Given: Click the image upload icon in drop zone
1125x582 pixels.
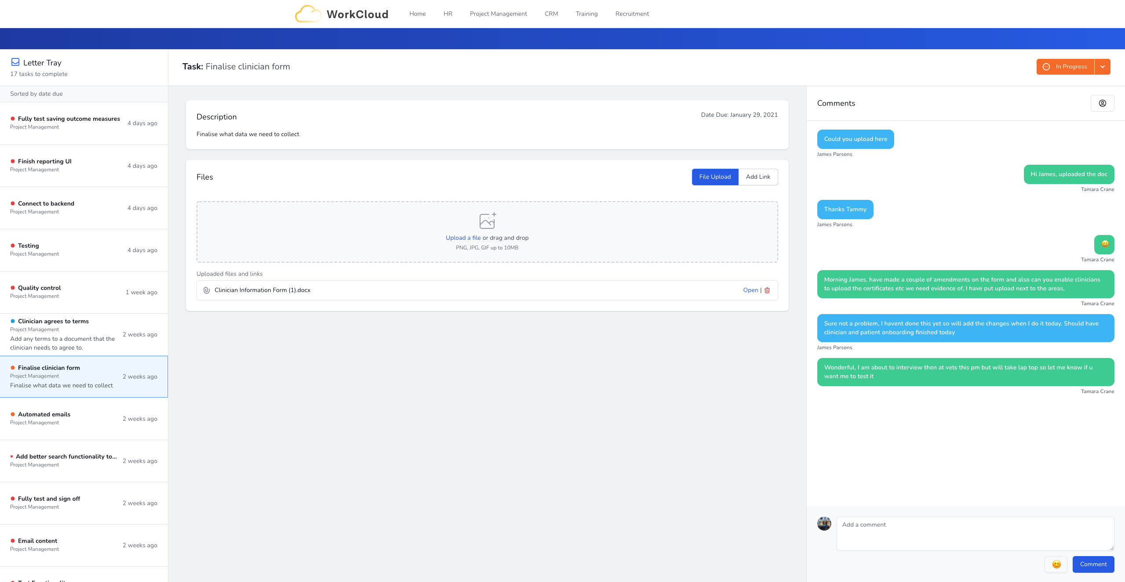Looking at the screenshot, I should pos(487,221).
